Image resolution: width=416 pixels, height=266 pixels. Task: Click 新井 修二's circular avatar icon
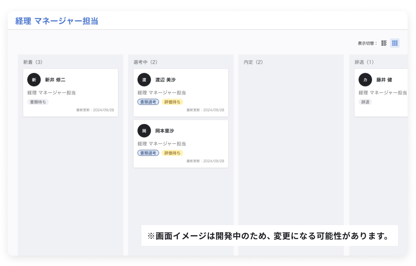tap(34, 80)
